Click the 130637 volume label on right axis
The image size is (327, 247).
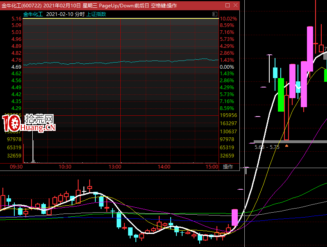[228, 132]
